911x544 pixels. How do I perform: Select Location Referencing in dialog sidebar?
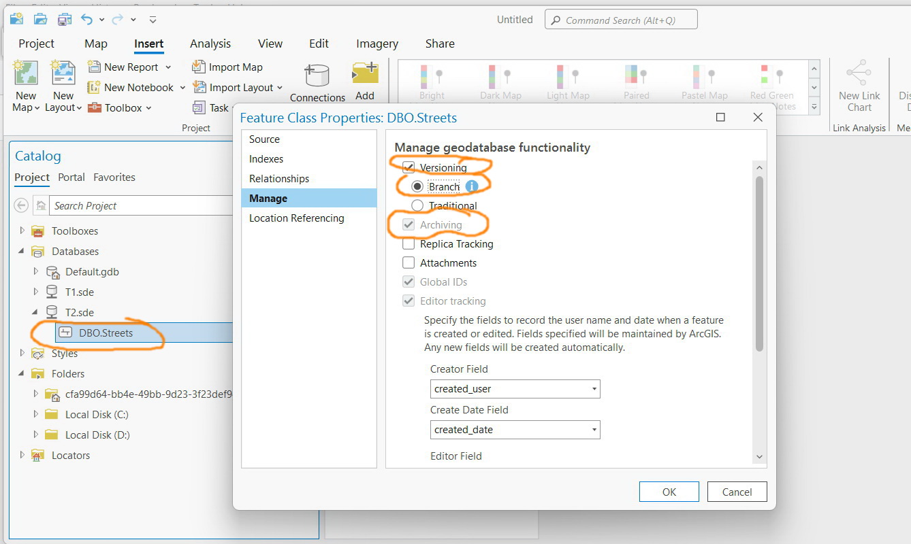(297, 218)
